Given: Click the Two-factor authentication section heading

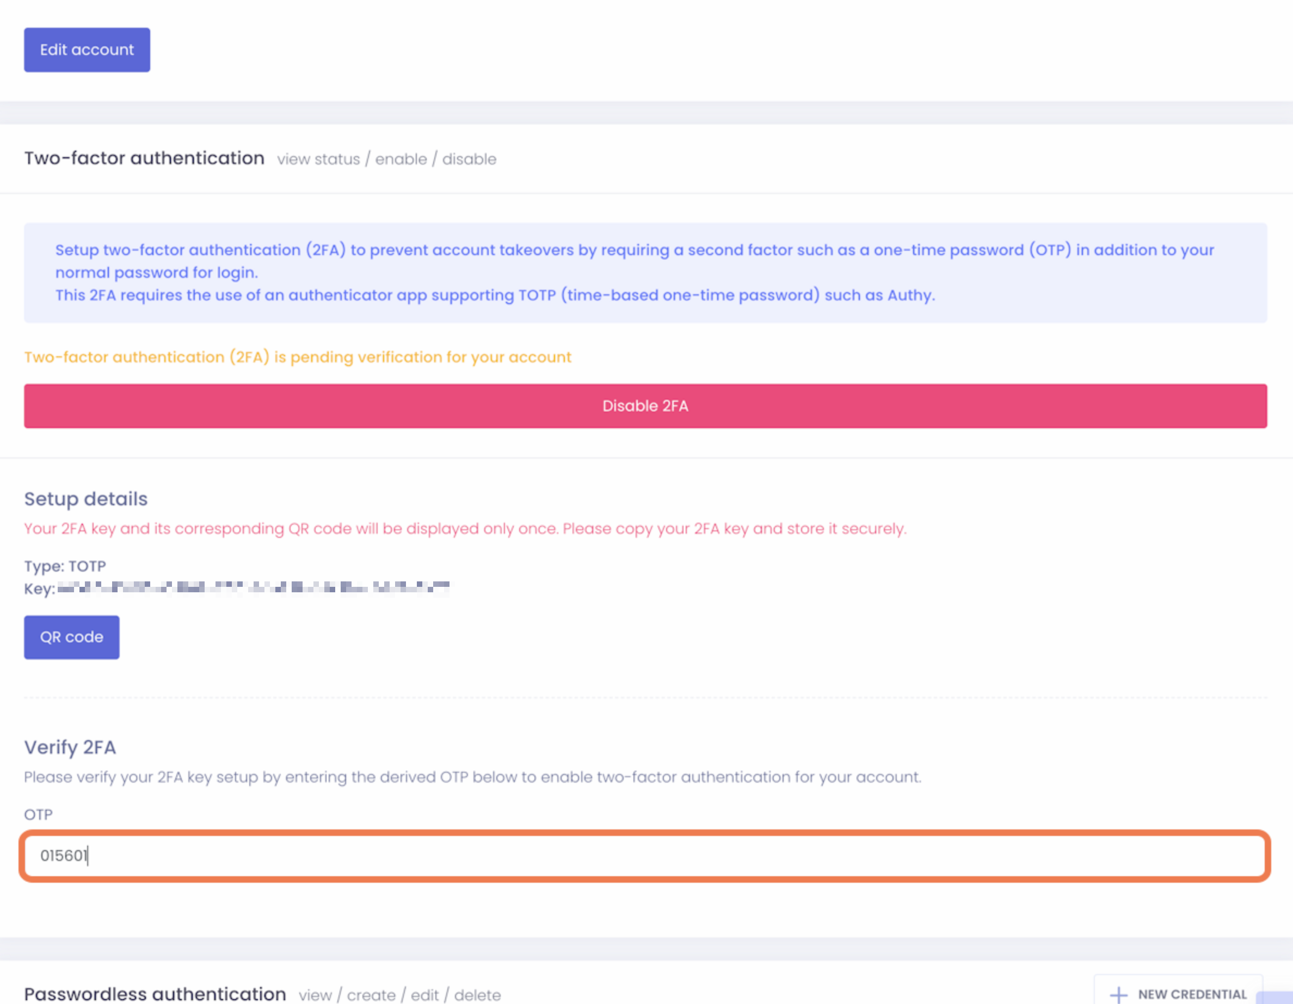Looking at the screenshot, I should 144,158.
